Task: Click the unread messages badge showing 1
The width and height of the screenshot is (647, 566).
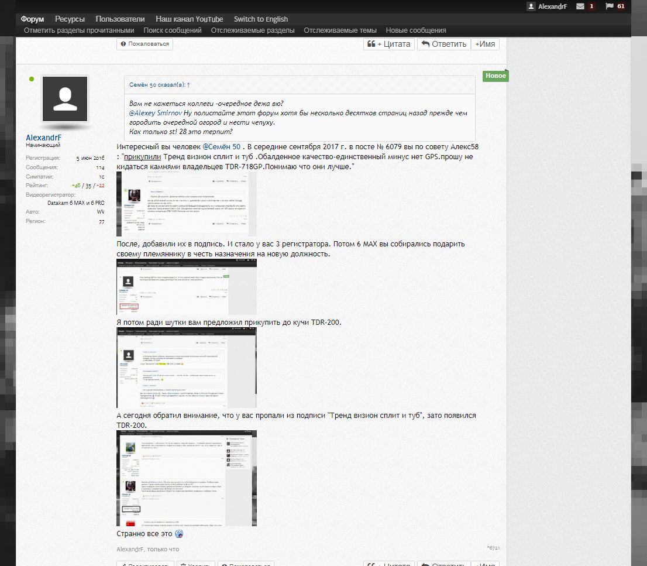Action: [x=591, y=6]
